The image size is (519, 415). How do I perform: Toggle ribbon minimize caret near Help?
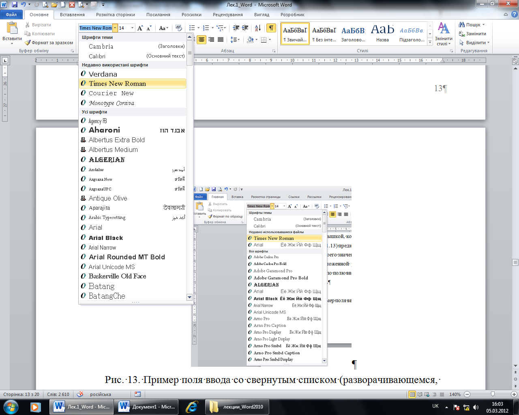[505, 15]
